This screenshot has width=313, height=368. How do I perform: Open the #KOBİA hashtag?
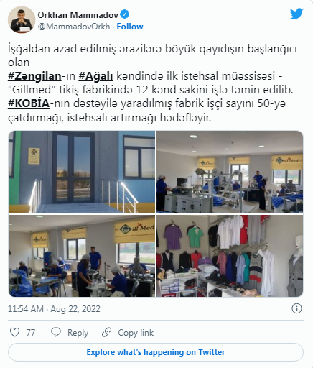(x=29, y=103)
